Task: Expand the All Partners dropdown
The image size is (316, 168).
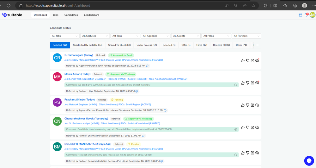Action: [246, 36]
